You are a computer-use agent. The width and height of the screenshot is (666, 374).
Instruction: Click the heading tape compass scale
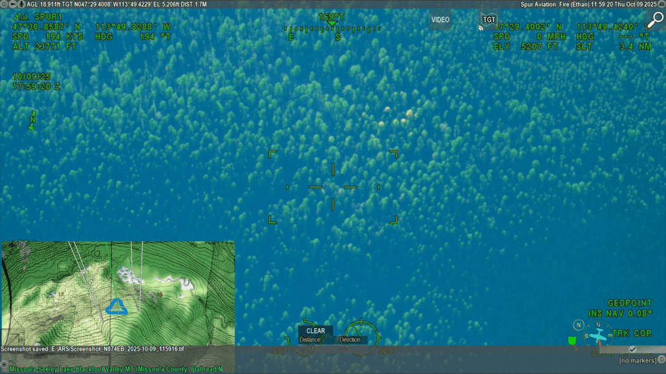[x=332, y=29]
